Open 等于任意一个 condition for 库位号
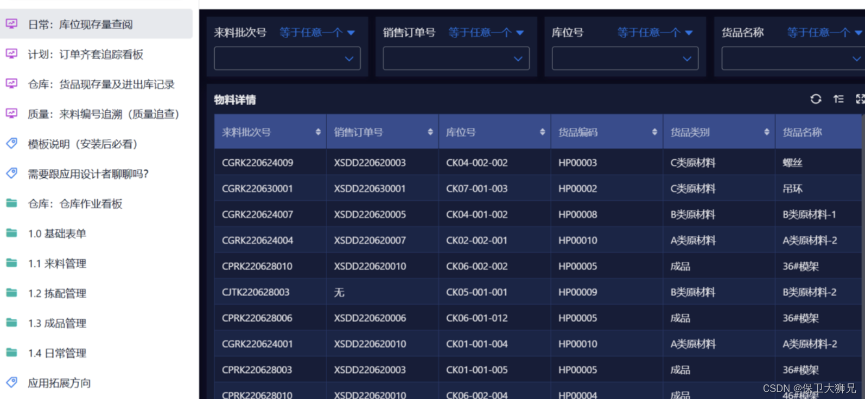 click(x=655, y=33)
